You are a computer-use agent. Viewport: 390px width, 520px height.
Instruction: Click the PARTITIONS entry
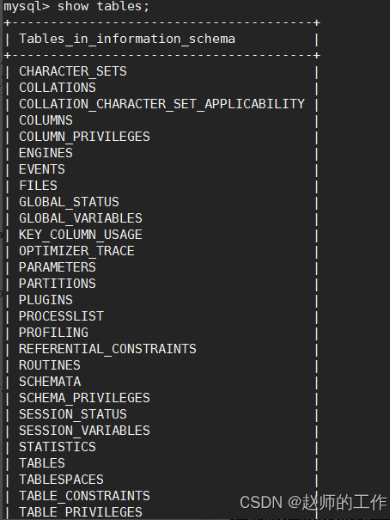pos(58,284)
